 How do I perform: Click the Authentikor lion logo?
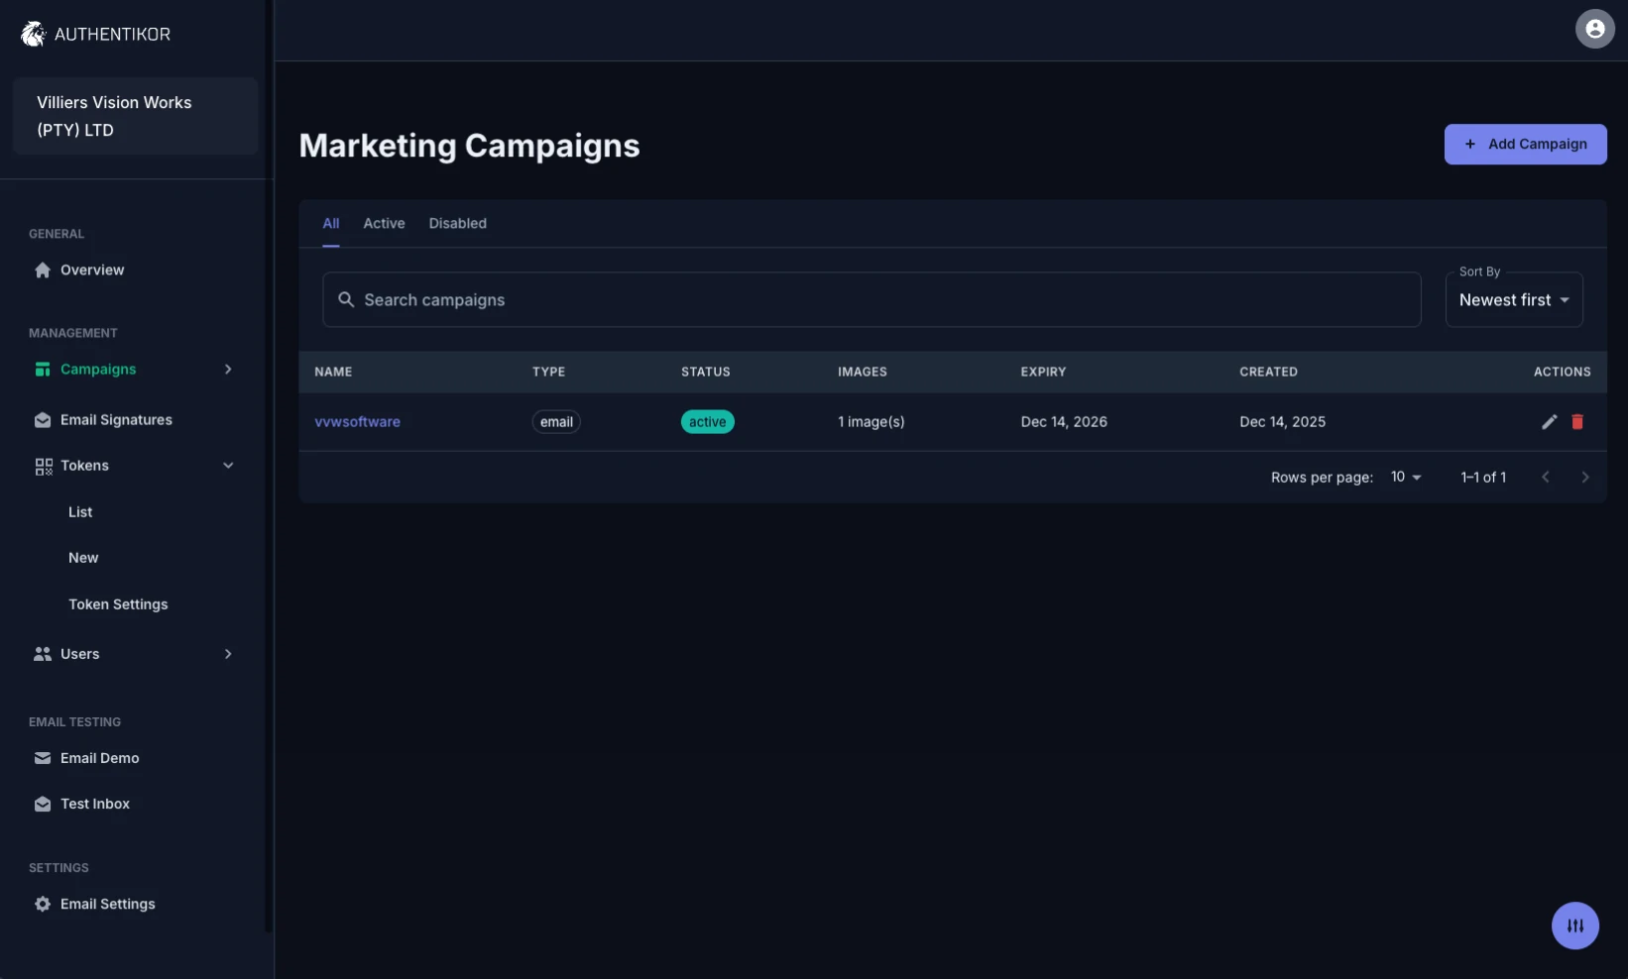tap(32, 33)
